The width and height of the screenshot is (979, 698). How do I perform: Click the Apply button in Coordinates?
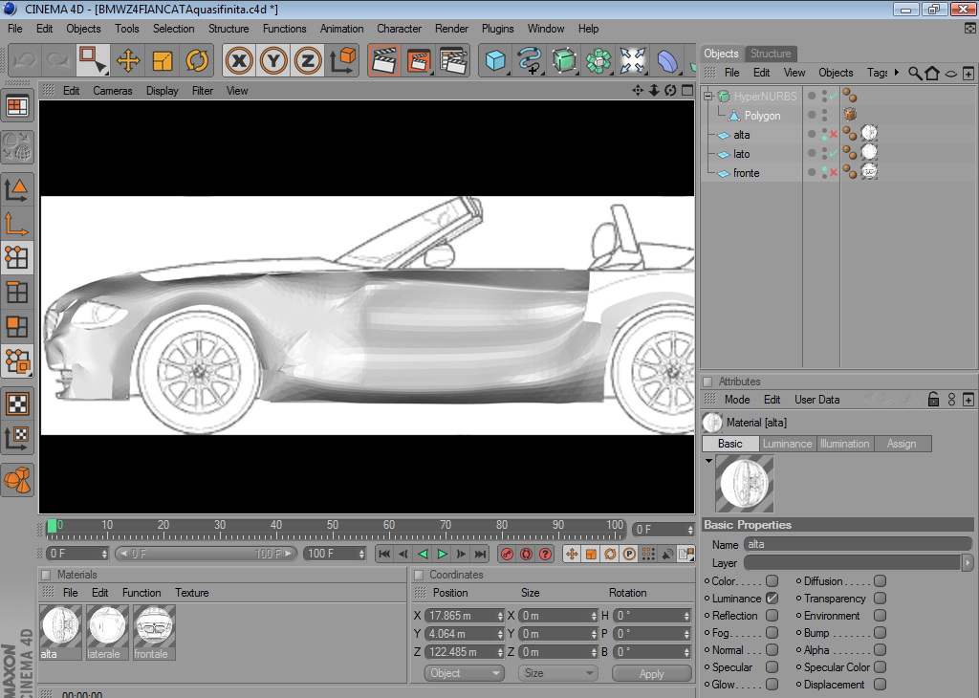[651, 673]
